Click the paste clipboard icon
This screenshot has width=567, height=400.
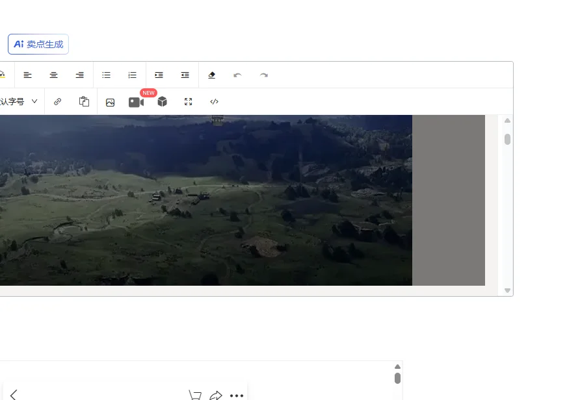(84, 101)
